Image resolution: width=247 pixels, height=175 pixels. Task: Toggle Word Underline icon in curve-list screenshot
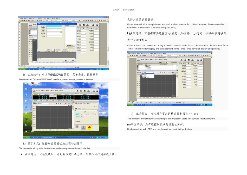[188, 55]
